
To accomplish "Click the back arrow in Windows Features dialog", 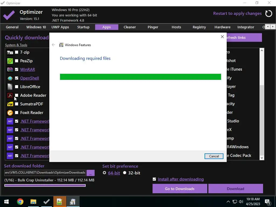I will click(53, 45).
